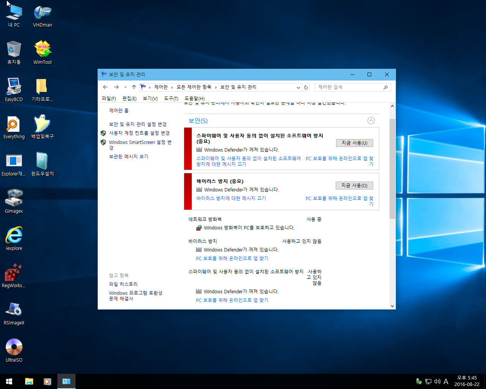Open the media player taskbar icon
Screen dimensions: 486x389
(x=47, y=381)
